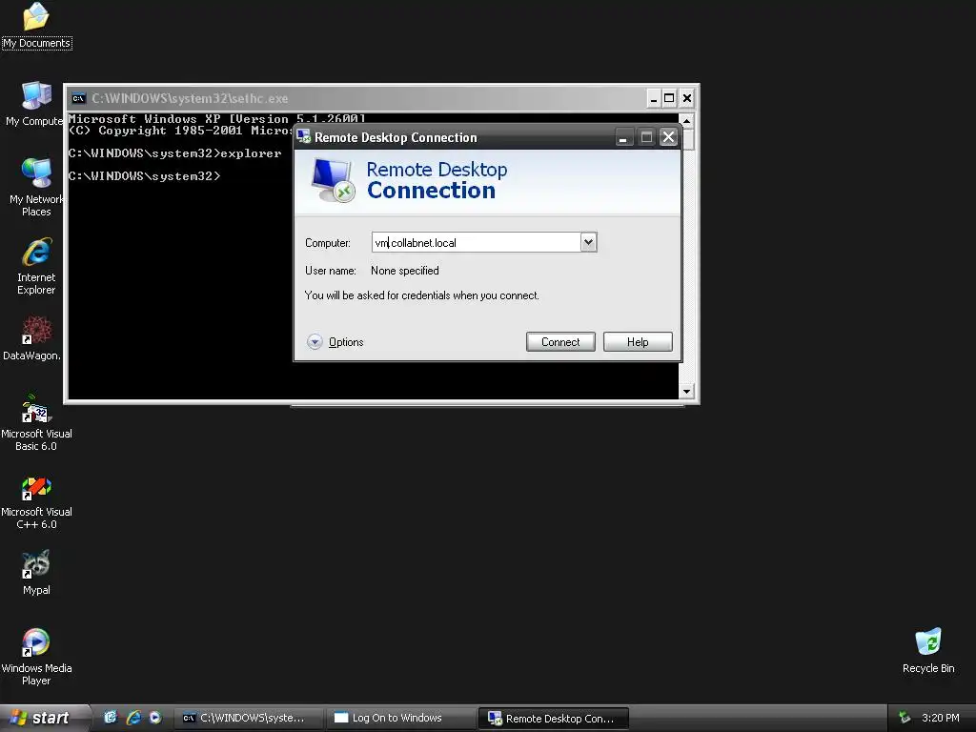Image resolution: width=976 pixels, height=732 pixels.
Task: Click the system tray network icon
Action: coord(905,718)
